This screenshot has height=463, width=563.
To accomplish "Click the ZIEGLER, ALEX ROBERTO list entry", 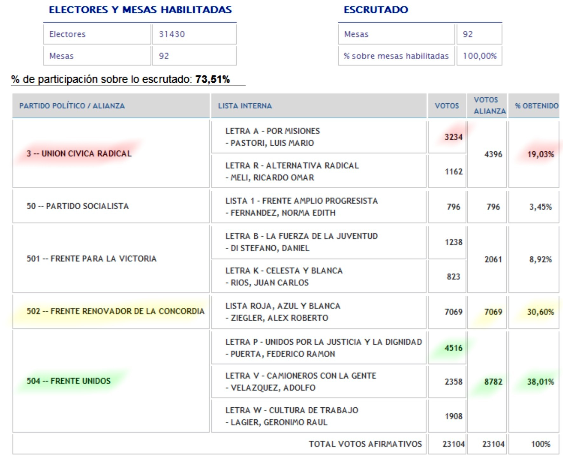I will pos(279,318).
